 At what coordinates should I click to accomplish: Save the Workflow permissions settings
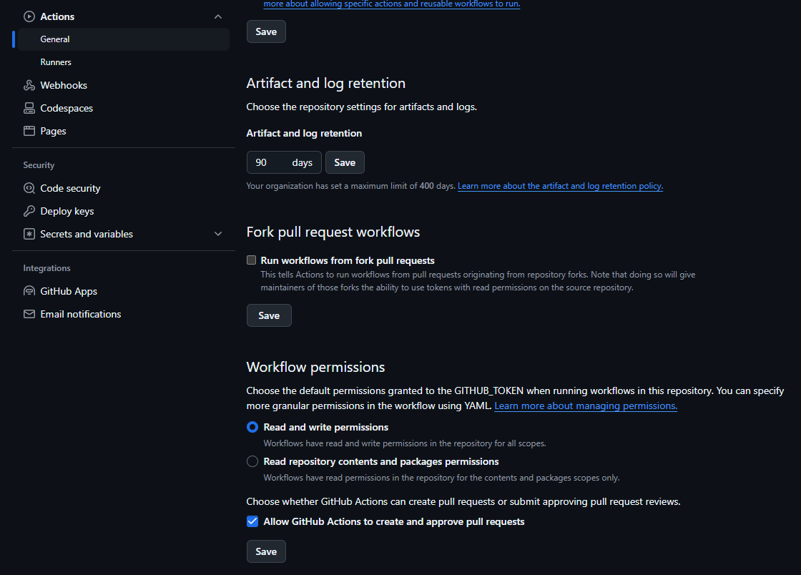pyautogui.click(x=265, y=551)
